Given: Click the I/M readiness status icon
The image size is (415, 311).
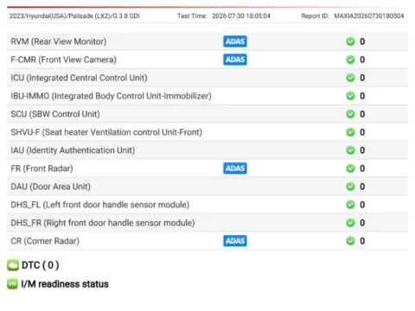Looking at the screenshot, I should tap(12, 284).
